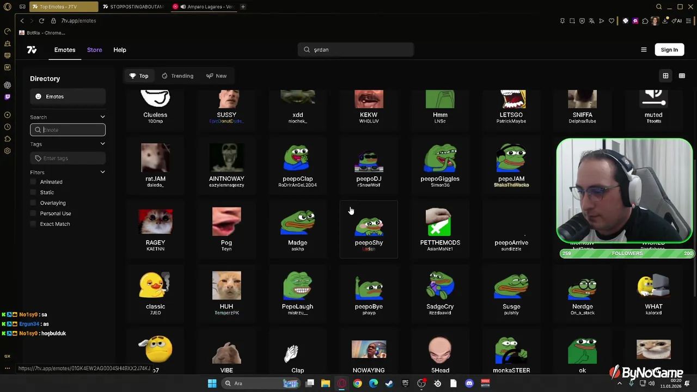
Task: Open the Help navigation item
Action: click(120, 50)
